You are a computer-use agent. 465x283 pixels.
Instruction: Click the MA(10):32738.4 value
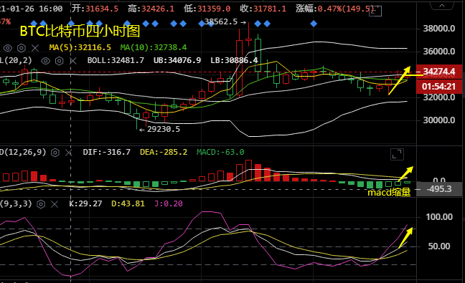pyautogui.click(x=154, y=48)
